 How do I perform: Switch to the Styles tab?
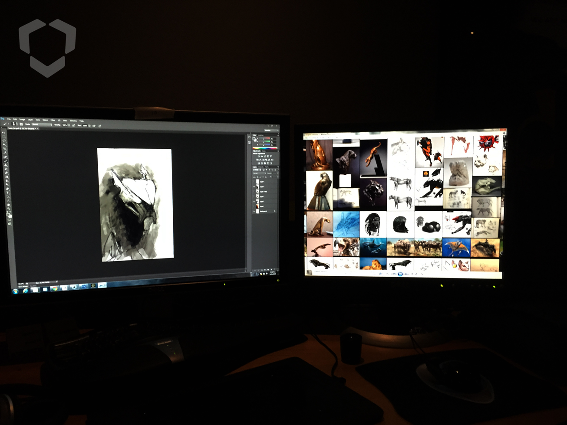pos(264,151)
